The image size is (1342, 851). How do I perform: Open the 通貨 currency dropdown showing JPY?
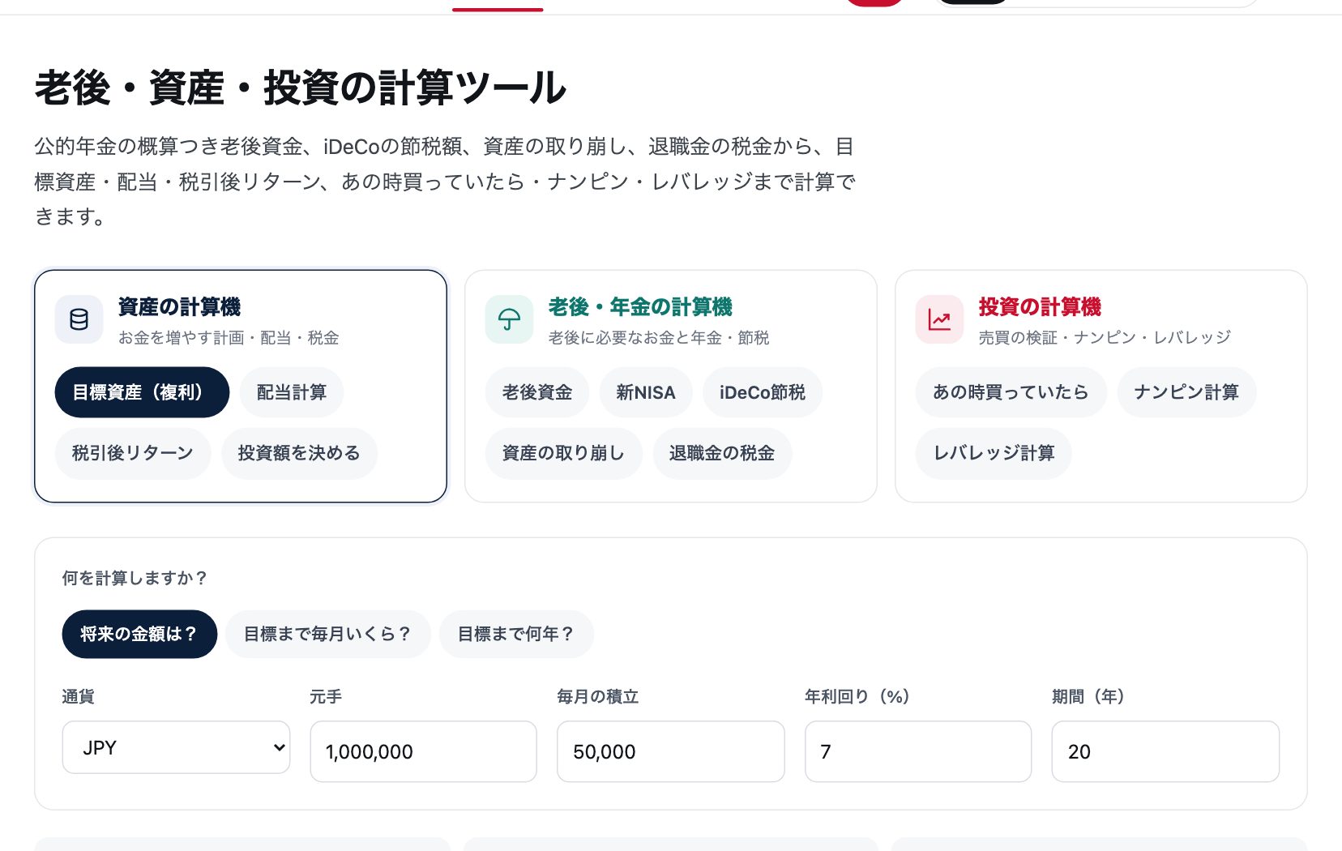click(x=176, y=747)
